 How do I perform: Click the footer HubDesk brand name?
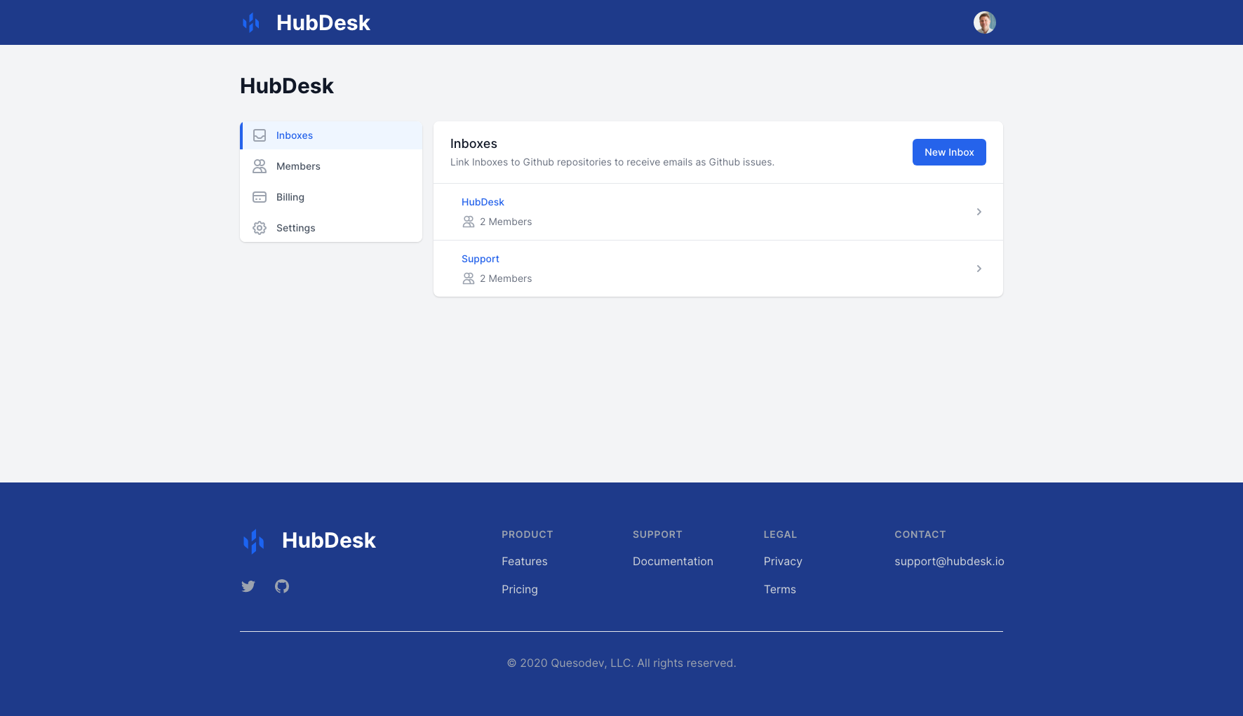(x=329, y=540)
